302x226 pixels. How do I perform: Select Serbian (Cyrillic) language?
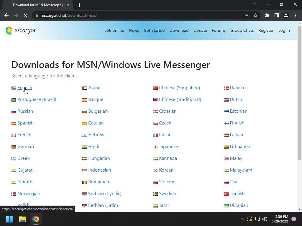pyautogui.click(x=105, y=193)
